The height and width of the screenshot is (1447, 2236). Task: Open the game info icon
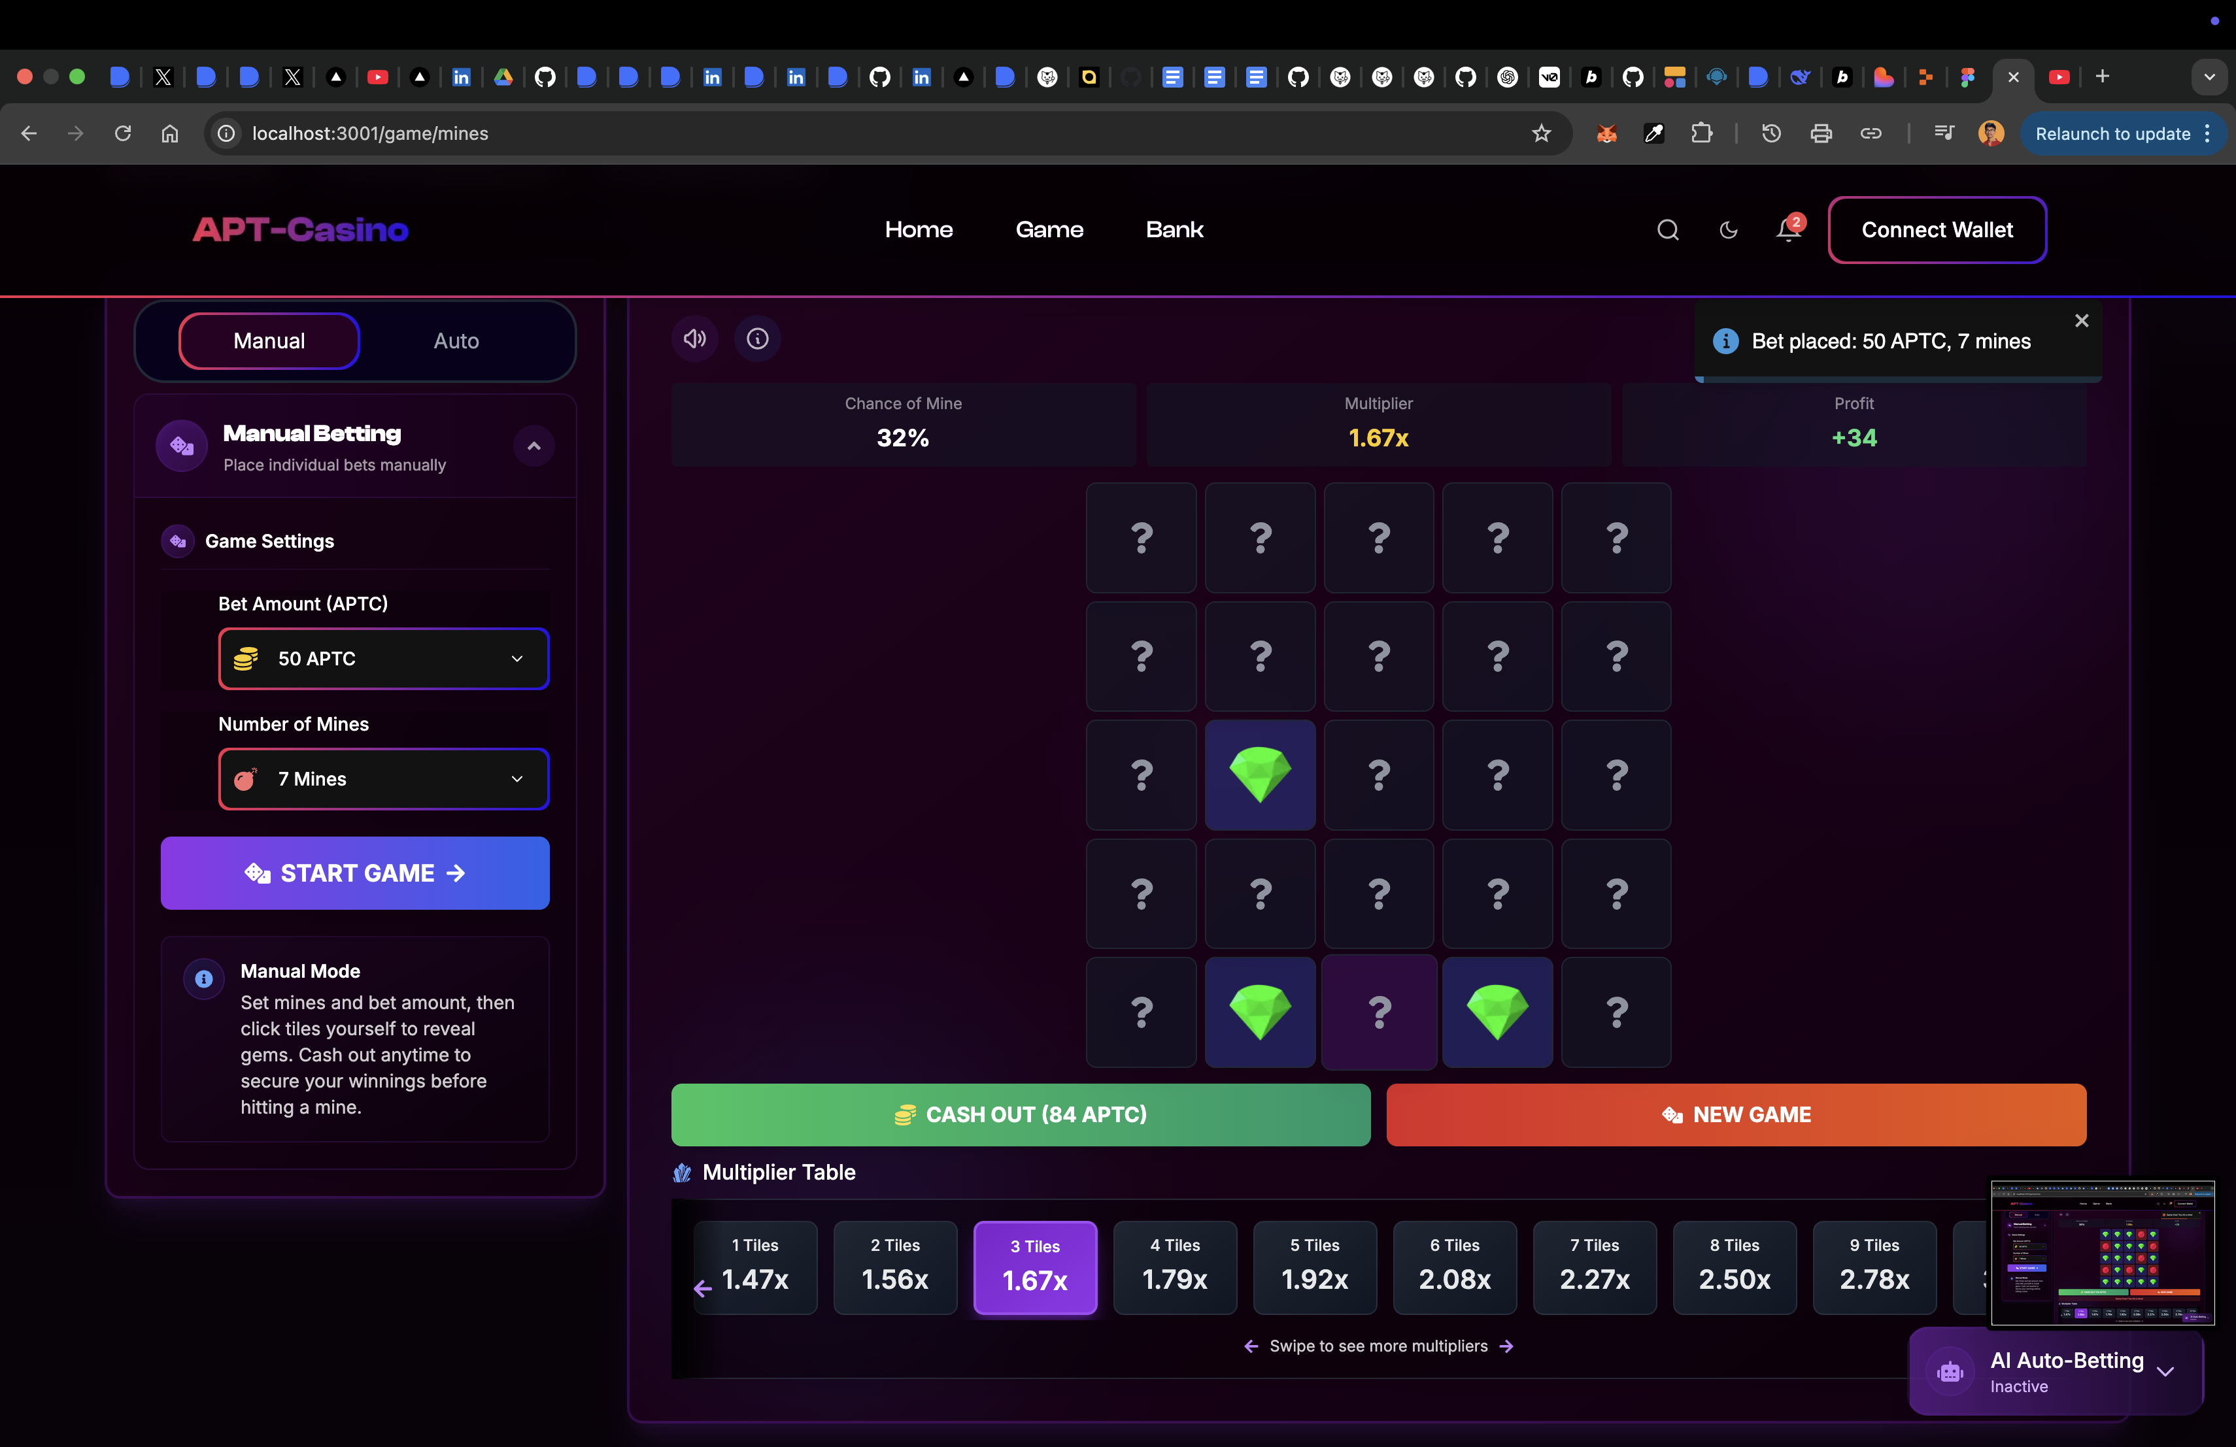pyautogui.click(x=757, y=339)
